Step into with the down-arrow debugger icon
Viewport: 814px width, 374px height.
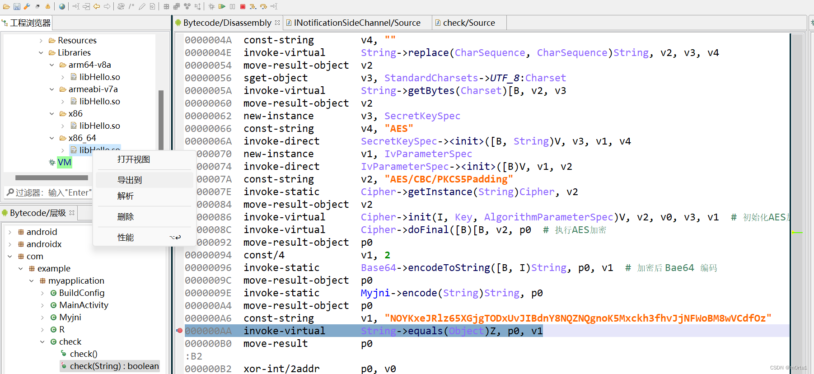pos(253,6)
